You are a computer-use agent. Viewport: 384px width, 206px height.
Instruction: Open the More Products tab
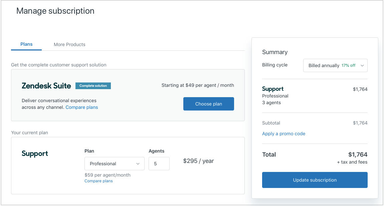69,44
